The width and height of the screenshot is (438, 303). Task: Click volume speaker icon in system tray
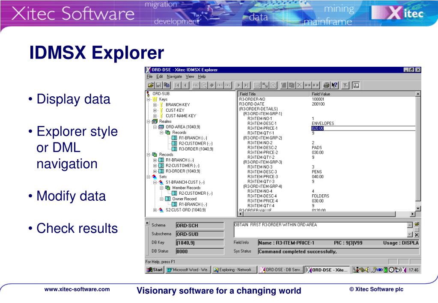(x=367, y=270)
